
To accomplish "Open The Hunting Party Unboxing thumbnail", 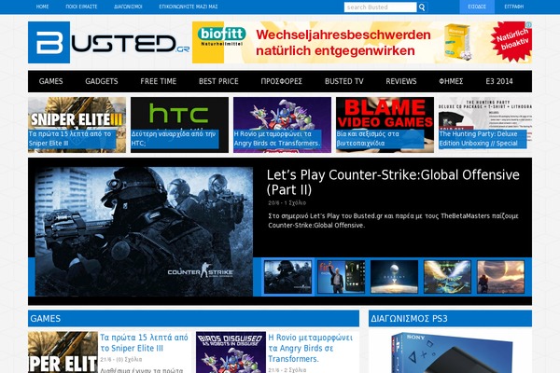I will pyautogui.click(x=485, y=125).
